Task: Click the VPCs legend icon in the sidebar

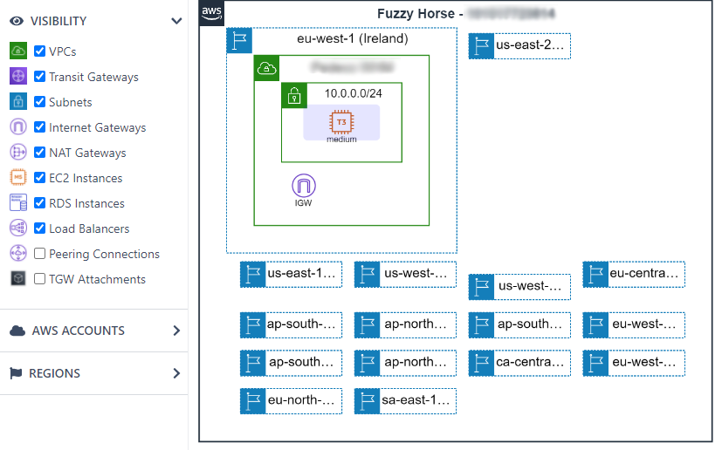Action: [x=18, y=51]
